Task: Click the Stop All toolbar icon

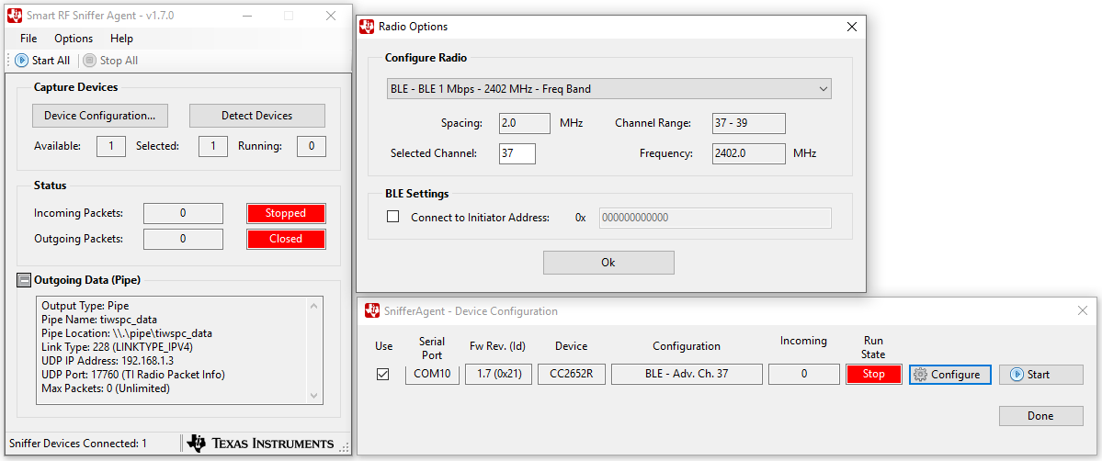Action: pyautogui.click(x=89, y=61)
